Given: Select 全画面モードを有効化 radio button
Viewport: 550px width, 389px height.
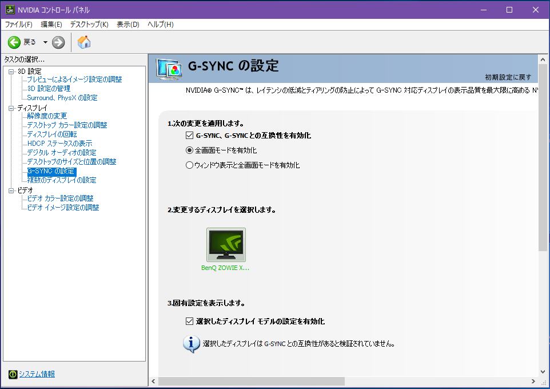Looking at the screenshot, I should pos(189,150).
